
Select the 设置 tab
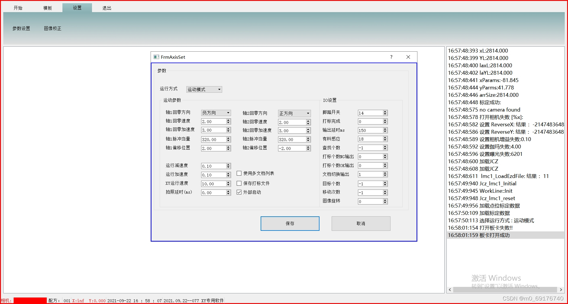[77, 8]
